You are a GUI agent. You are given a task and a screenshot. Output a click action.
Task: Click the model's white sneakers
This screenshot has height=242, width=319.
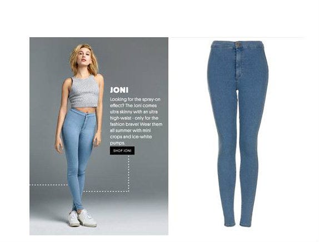coord(82,219)
